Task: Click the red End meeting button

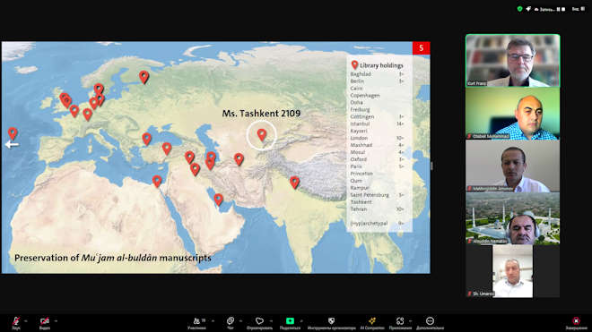Action: coord(576,320)
